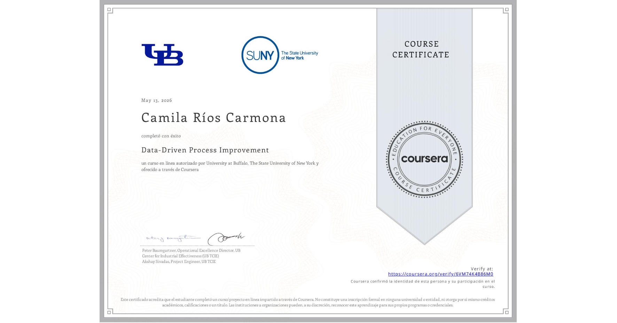
Task: Click the text 'completó con éxito'
Action: pos(161,136)
